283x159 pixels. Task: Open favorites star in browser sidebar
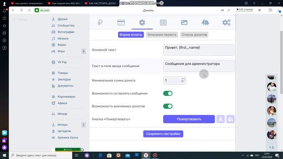pos(4,26)
